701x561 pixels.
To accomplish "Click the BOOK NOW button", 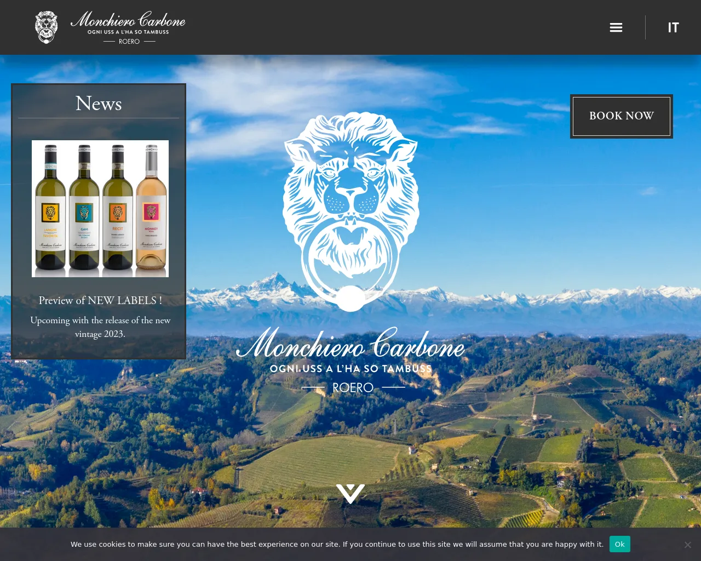I will pos(622,116).
